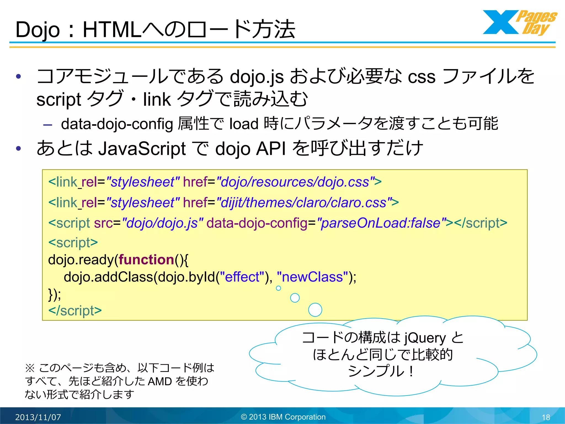
Task: Click the footer date '2013/11/07'
Action: pos(38,417)
